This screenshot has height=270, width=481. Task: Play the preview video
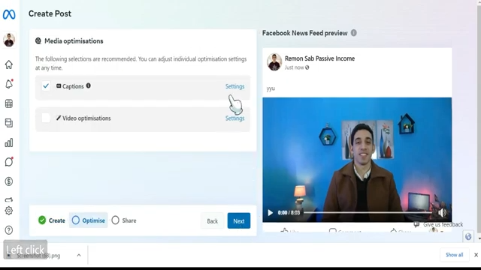(271, 212)
